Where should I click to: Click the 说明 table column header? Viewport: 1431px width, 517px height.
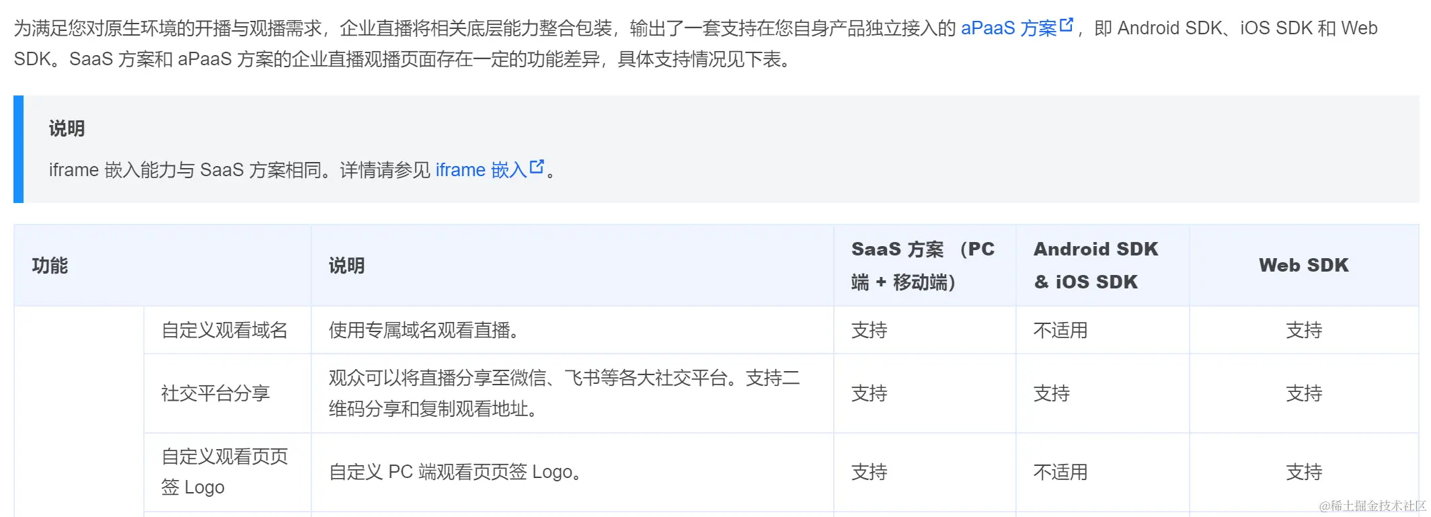[346, 266]
